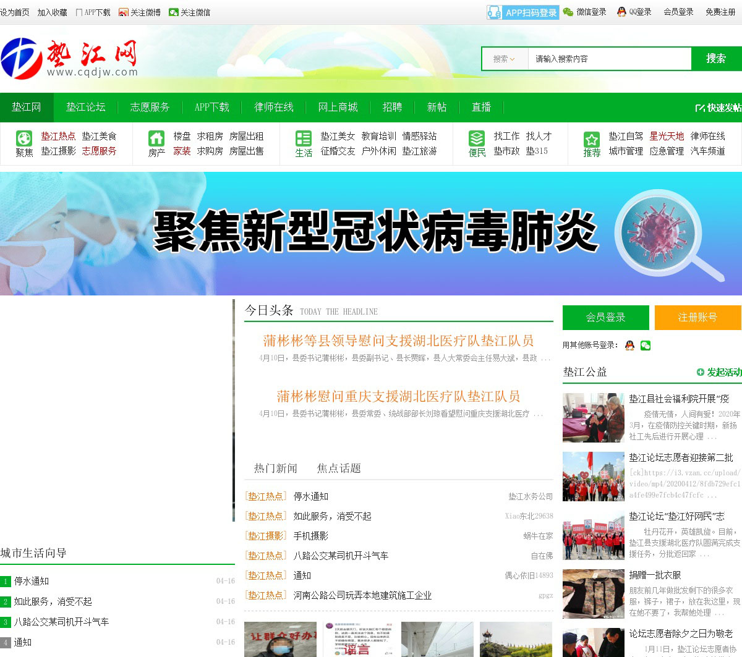Log in with the green WeChat icon
Screen dimensions: 742x657
646,345
